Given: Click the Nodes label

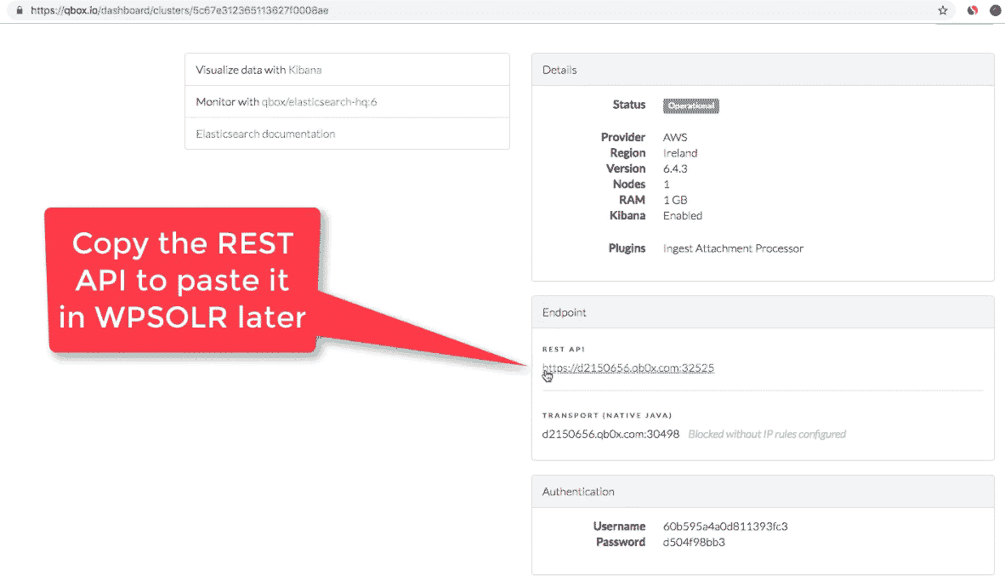Looking at the screenshot, I should click(x=629, y=184).
